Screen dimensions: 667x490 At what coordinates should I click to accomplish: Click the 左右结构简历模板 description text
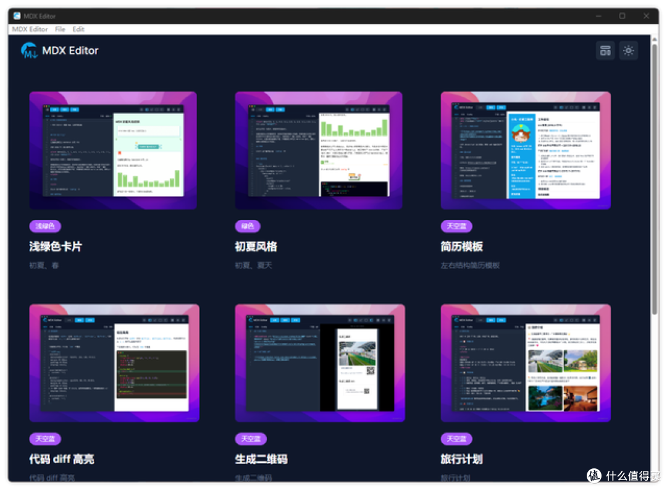pos(470,265)
